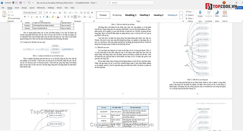Open the font color dropdown arrow

click(x=60, y=17)
